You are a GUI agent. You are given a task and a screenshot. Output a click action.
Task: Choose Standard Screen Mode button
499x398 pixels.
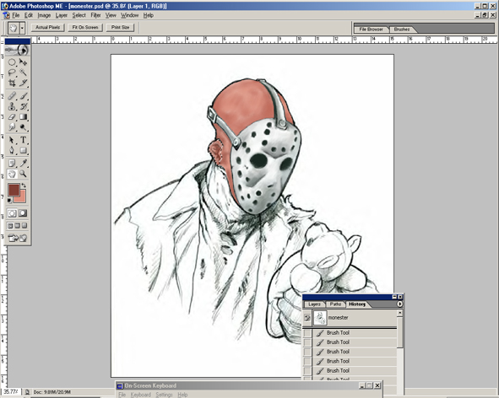point(10,226)
